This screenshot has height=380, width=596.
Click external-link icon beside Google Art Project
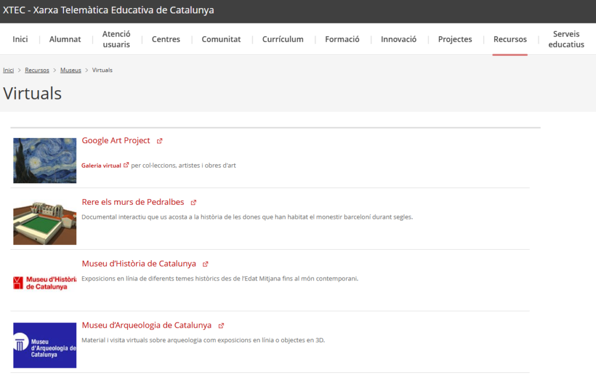tap(159, 141)
